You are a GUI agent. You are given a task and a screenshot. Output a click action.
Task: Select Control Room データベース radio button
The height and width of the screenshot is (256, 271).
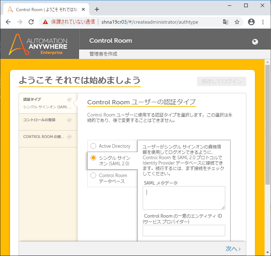point(93,175)
